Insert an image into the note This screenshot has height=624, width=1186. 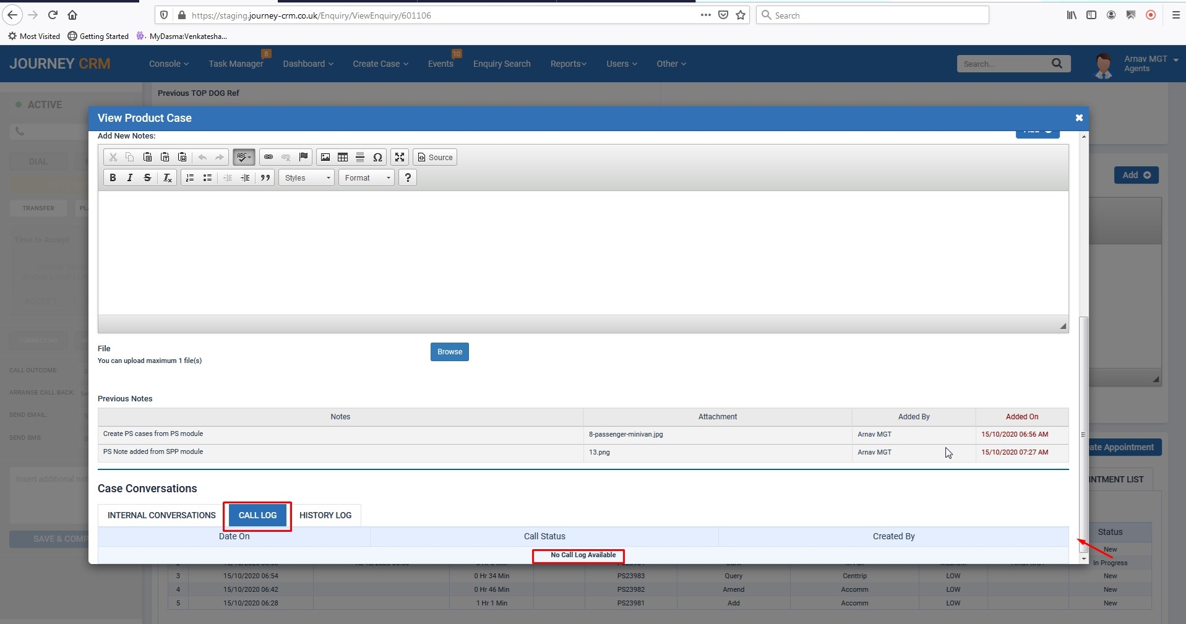[325, 157]
